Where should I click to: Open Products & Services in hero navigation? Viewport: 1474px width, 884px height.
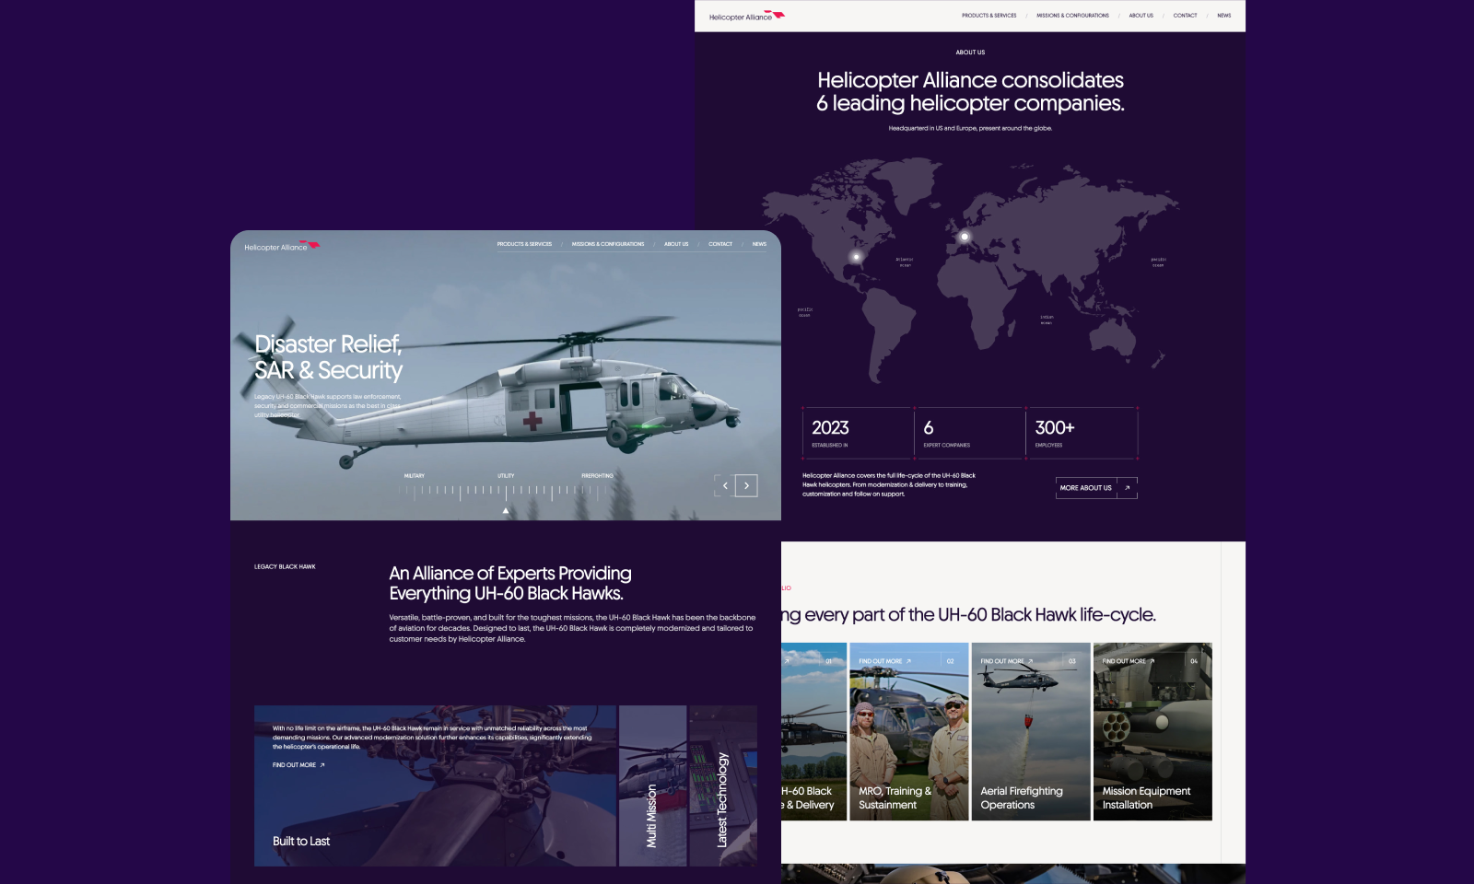[524, 244]
